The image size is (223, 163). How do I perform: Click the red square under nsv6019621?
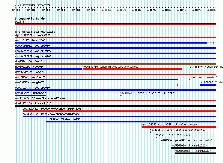[190, 80]
